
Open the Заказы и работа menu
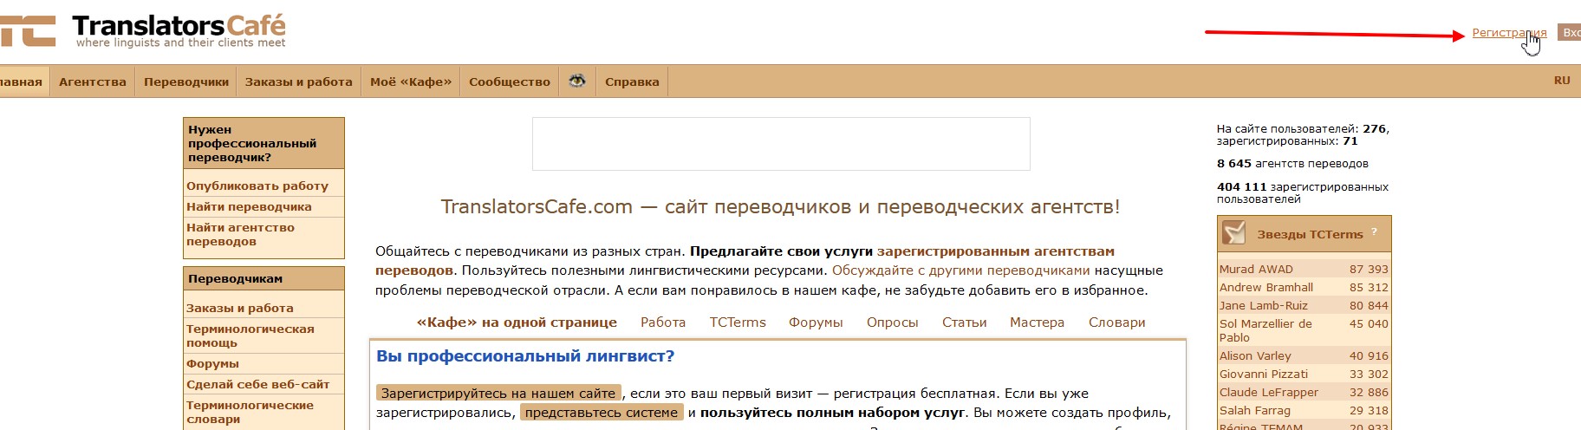pyautogui.click(x=299, y=81)
